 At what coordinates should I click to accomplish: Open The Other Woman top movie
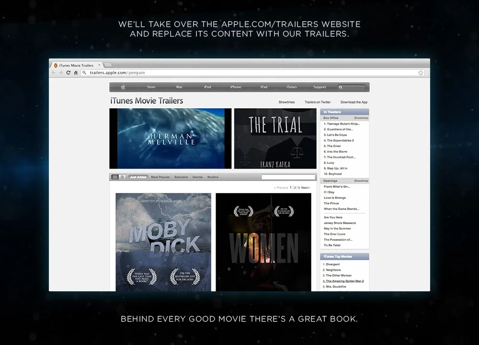pos(337,276)
